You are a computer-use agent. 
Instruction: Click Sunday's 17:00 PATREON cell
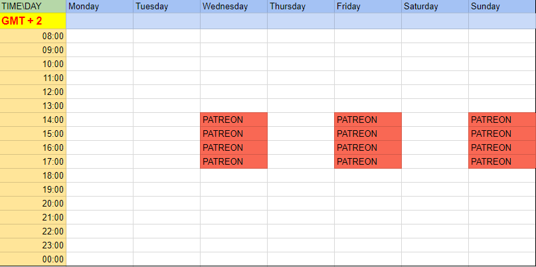point(502,161)
